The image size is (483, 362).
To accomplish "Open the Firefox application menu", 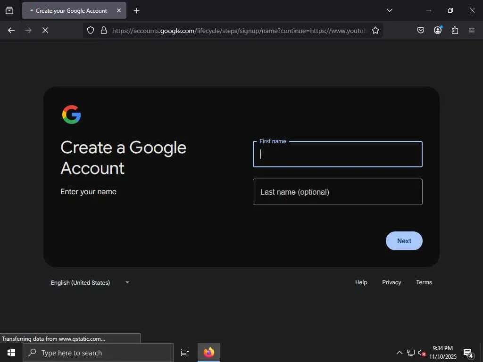I will click(472, 30).
